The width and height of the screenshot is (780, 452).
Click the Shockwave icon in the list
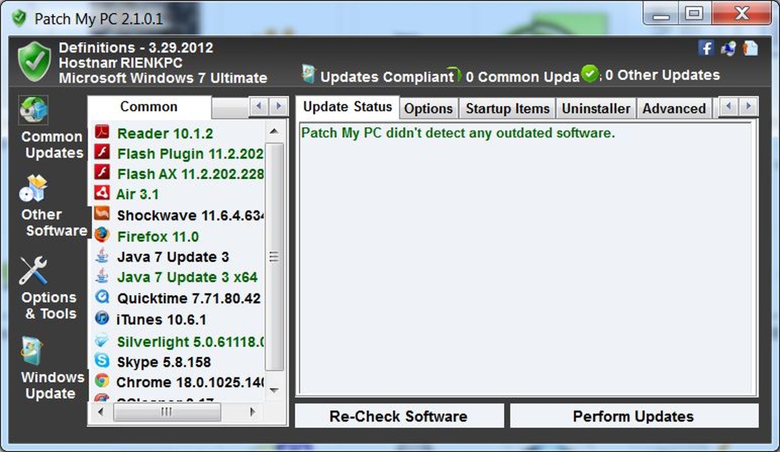point(102,214)
